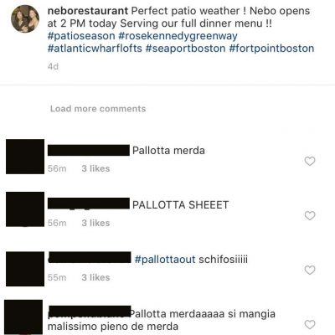Screen dimensions: 335x335
Task: Load more comments
Action: click(x=98, y=109)
